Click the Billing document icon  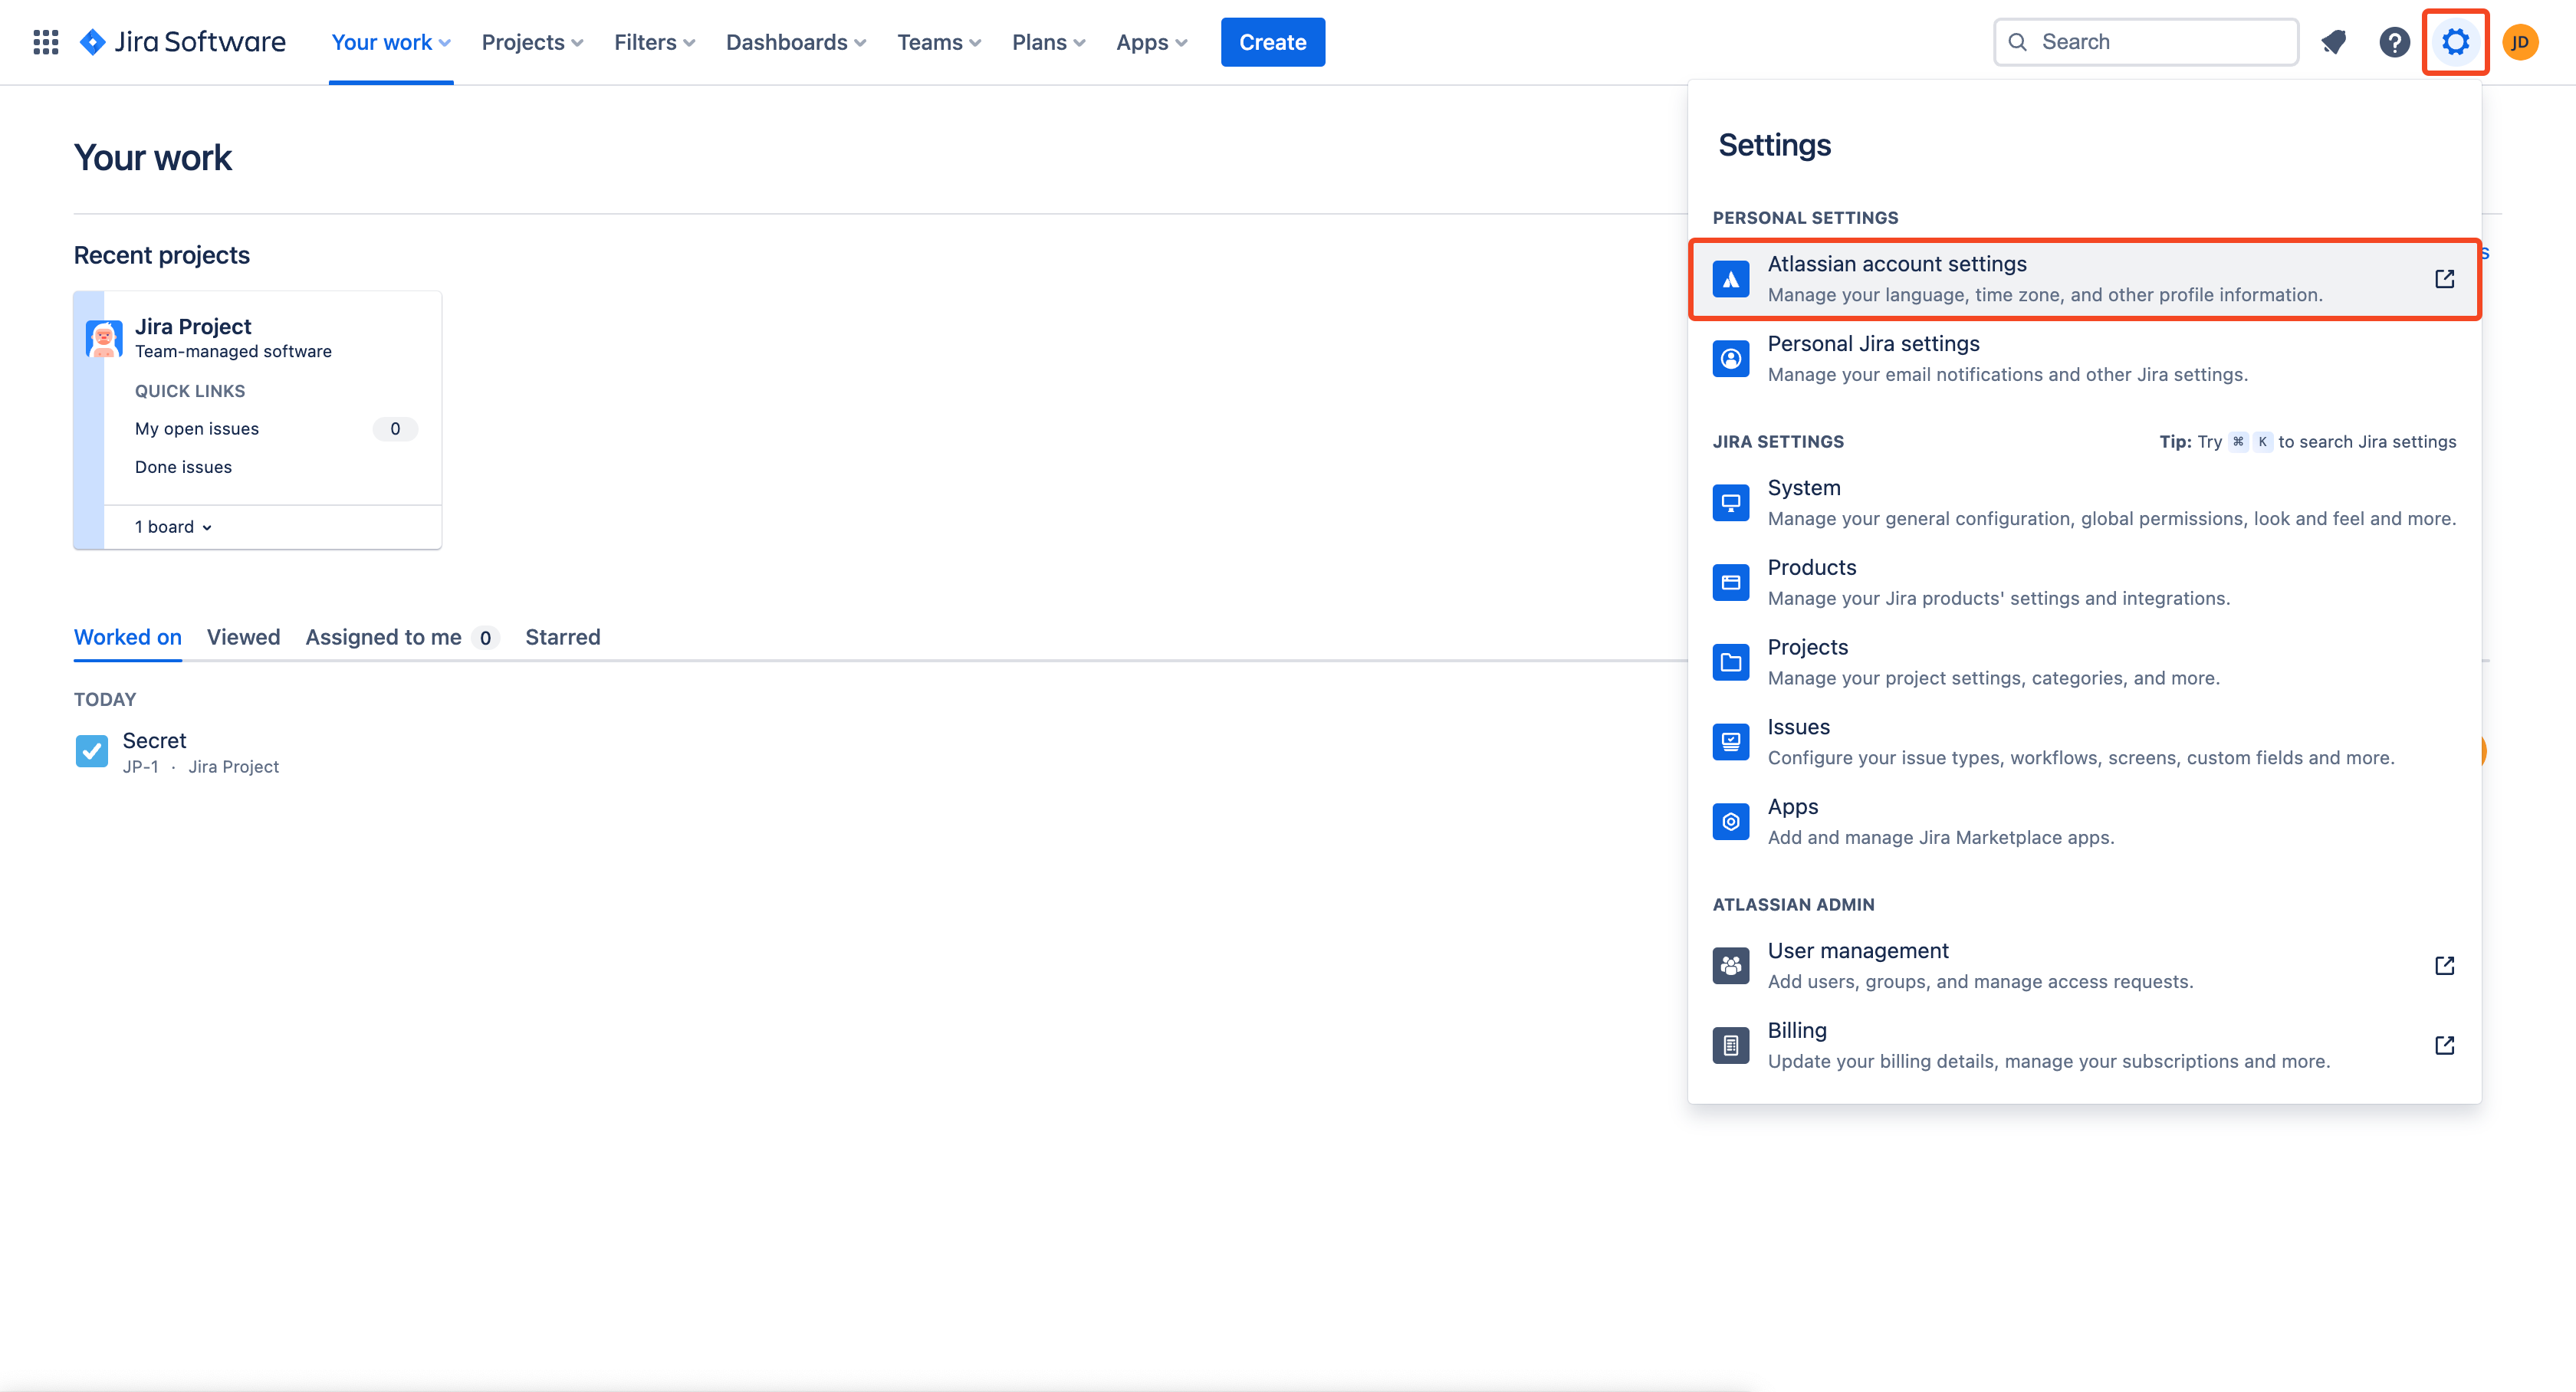tap(1730, 1046)
